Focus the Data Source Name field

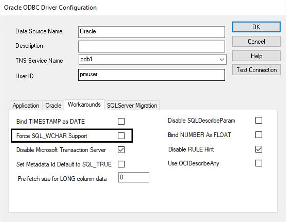(x=151, y=32)
